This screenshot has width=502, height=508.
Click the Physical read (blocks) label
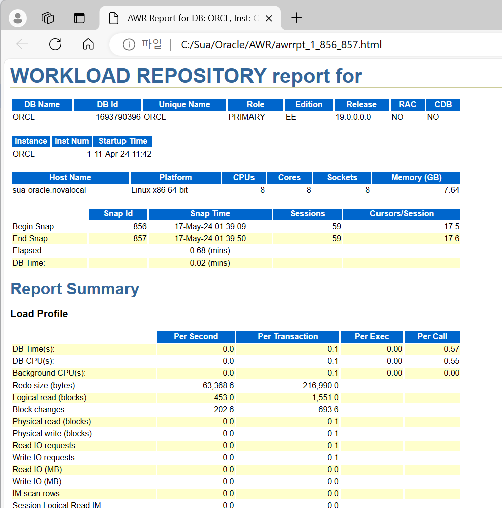point(53,422)
